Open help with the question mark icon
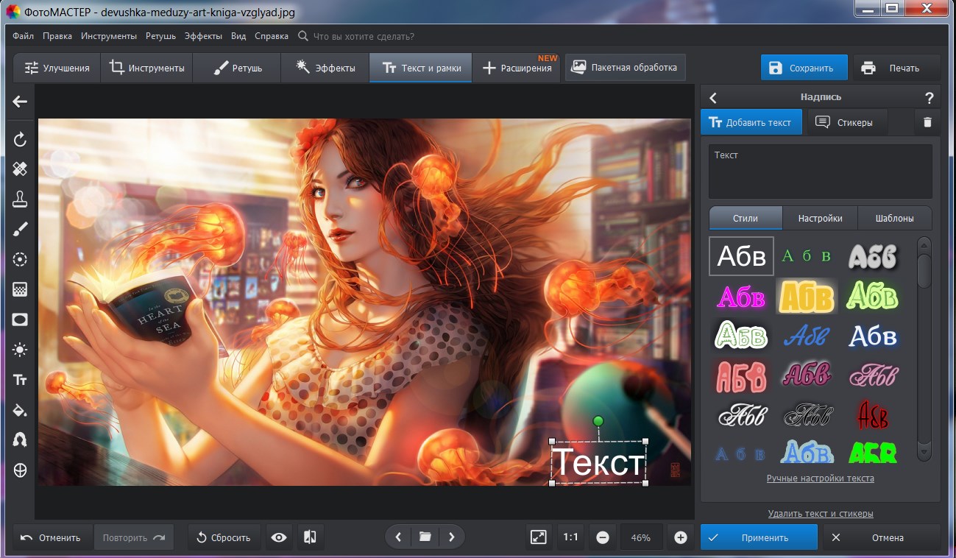 tap(929, 97)
